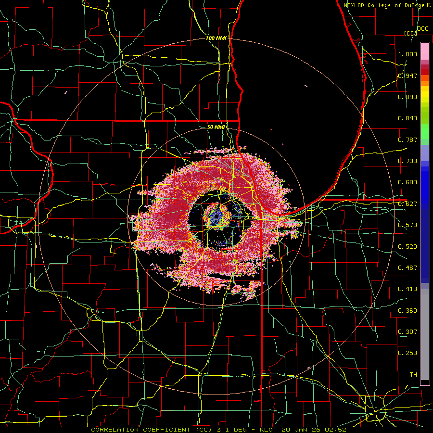Click the 0.573 scale value
The height and width of the screenshot is (433, 433).
[x=408, y=225]
